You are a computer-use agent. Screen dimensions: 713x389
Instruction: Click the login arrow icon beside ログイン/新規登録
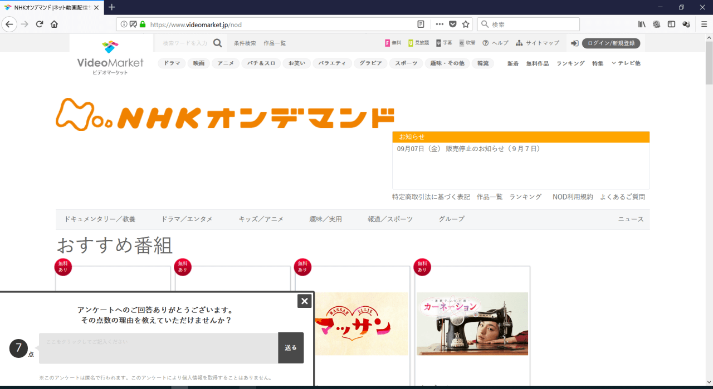click(x=575, y=43)
